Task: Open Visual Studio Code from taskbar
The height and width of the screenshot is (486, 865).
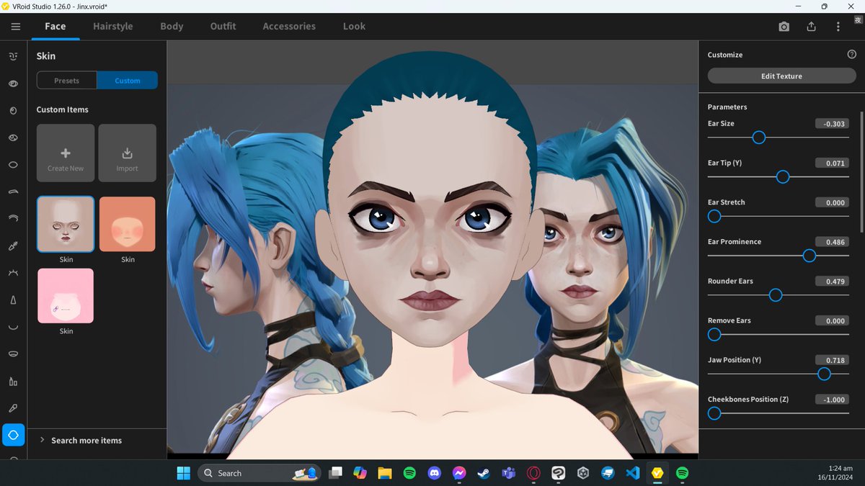Action: 633,473
